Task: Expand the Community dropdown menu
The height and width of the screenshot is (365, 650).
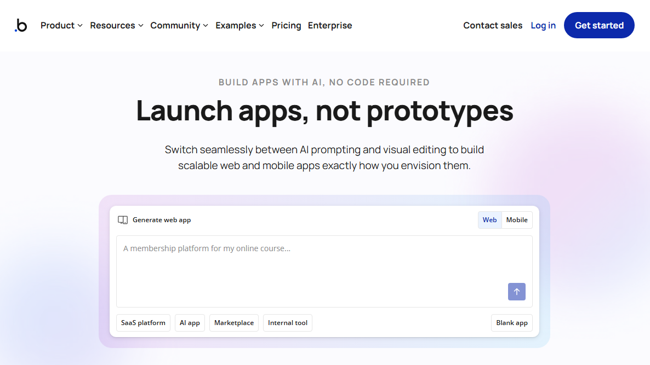Action: click(179, 25)
